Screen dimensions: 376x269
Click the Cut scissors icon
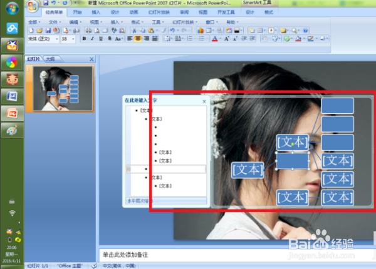(134, 31)
